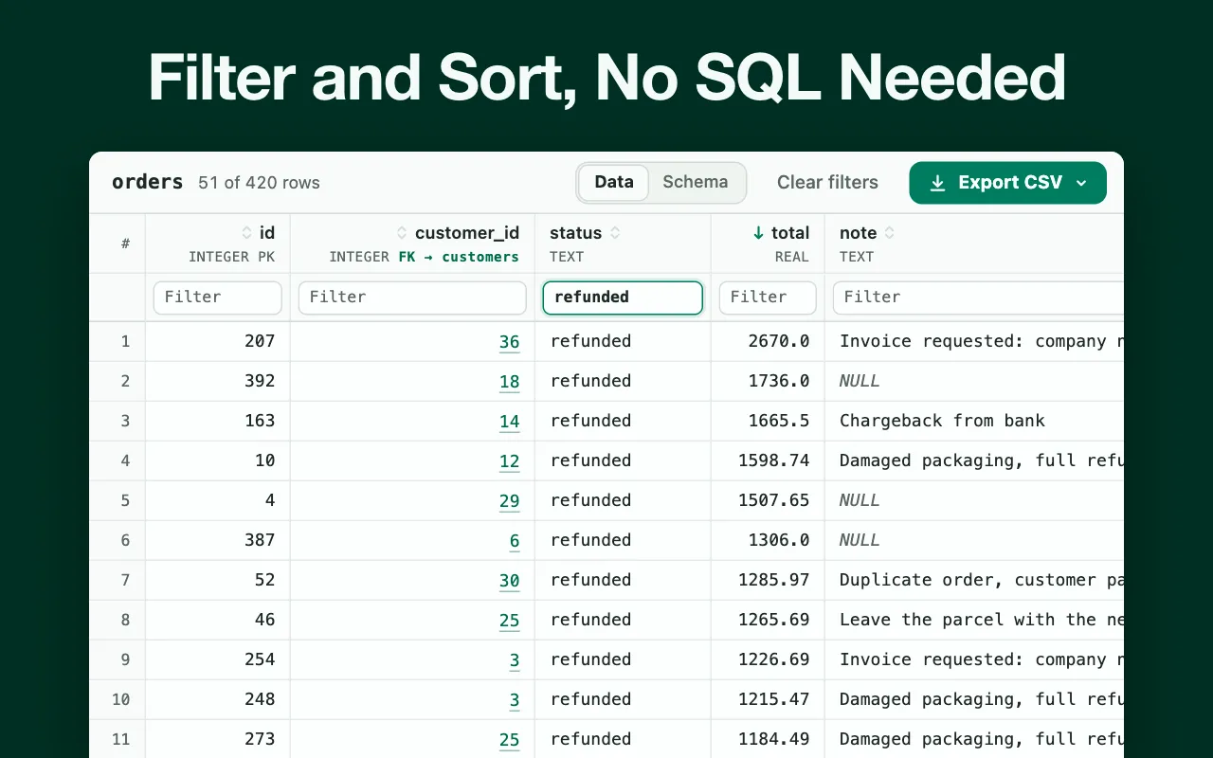
Task: Click the "Leave the parcel" note cell
Action: pyautogui.click(x=974, y=620)
